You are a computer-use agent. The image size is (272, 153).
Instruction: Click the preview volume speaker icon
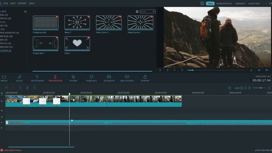tap(266, 70)
